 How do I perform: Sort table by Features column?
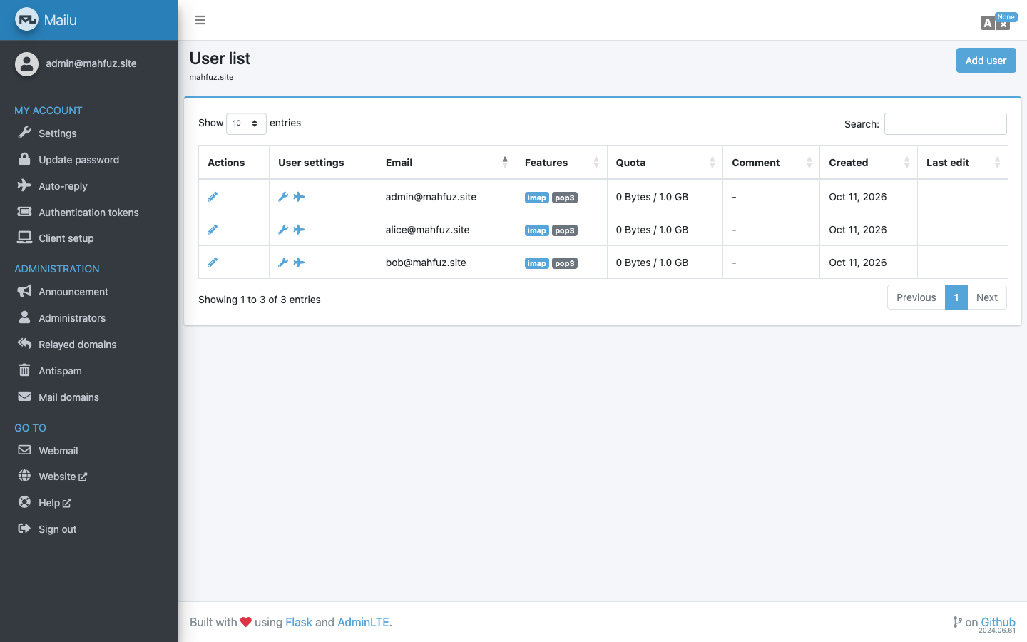pyautogui.click(x=561, y=163)
